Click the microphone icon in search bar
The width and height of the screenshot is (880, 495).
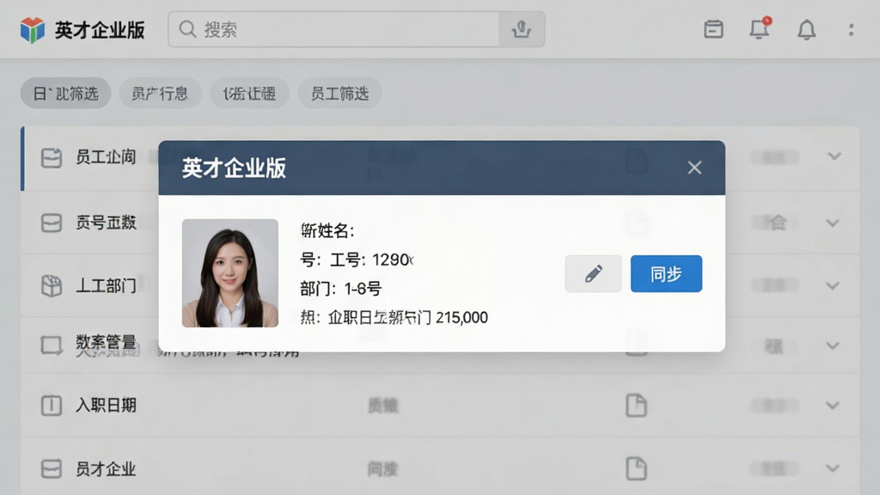point(522,29)
